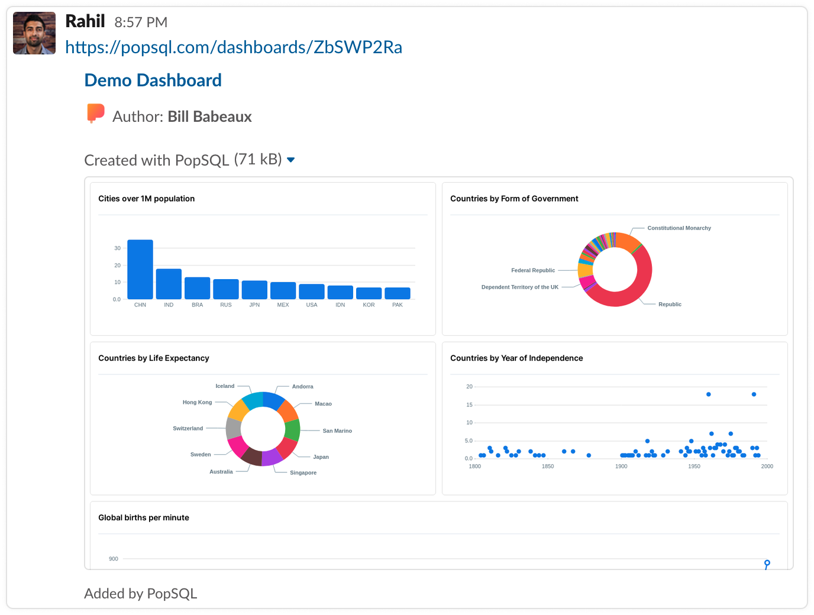Click the sender name Rahil

tap(85, 22)
